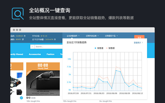165x103 pixels.
Task: Open the Accessories category tab
Action: [x=35, y=54]
